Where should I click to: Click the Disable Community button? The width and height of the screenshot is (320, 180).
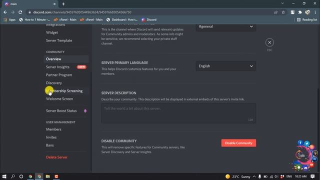[x=238, y=143]
